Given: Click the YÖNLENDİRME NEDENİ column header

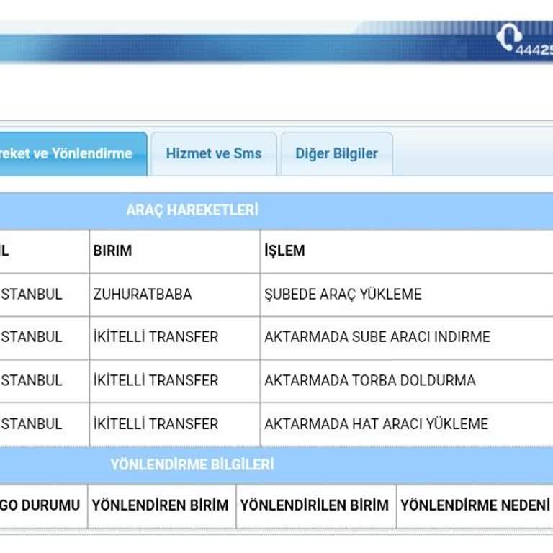Looking at the screenshot, I should (x=475, y=505).
